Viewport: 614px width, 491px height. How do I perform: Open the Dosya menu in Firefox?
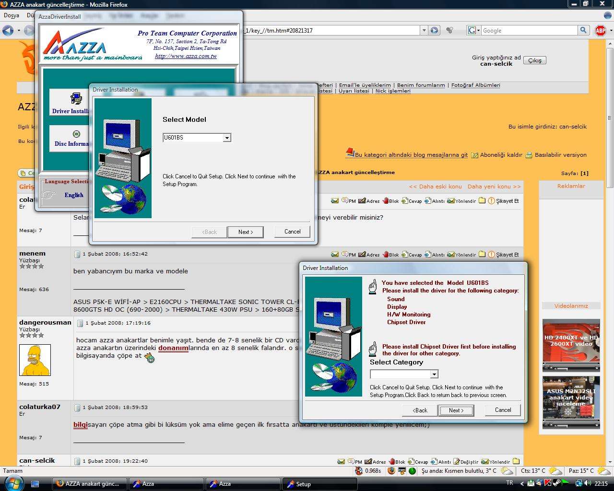[x=12, y=15]
